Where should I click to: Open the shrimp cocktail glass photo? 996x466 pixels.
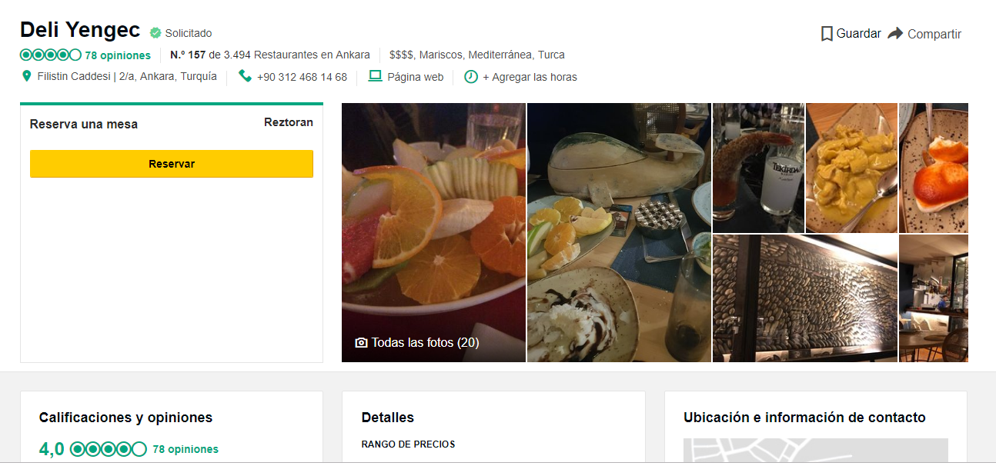click(758, 168)
